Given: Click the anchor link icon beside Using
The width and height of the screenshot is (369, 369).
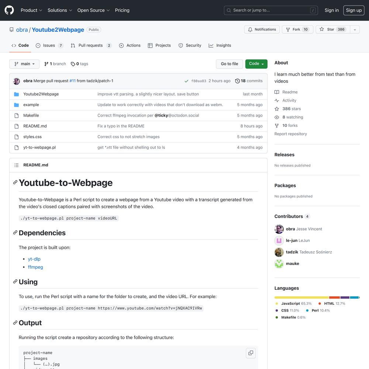Looking at the screenshot, I should [x=15, y=282].
